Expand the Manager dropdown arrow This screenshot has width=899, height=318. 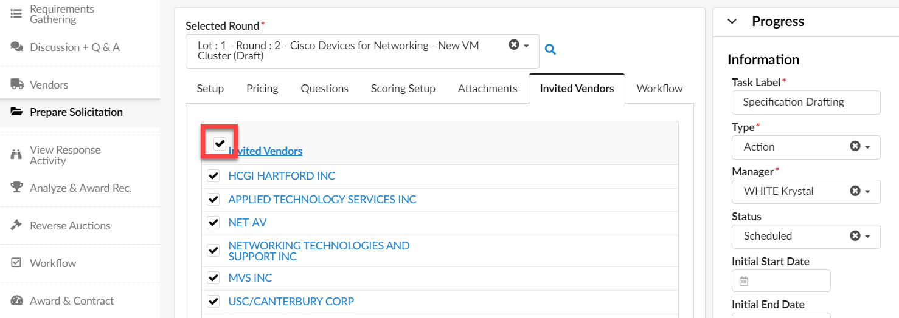pyautogui.click(x=868, y=192)
